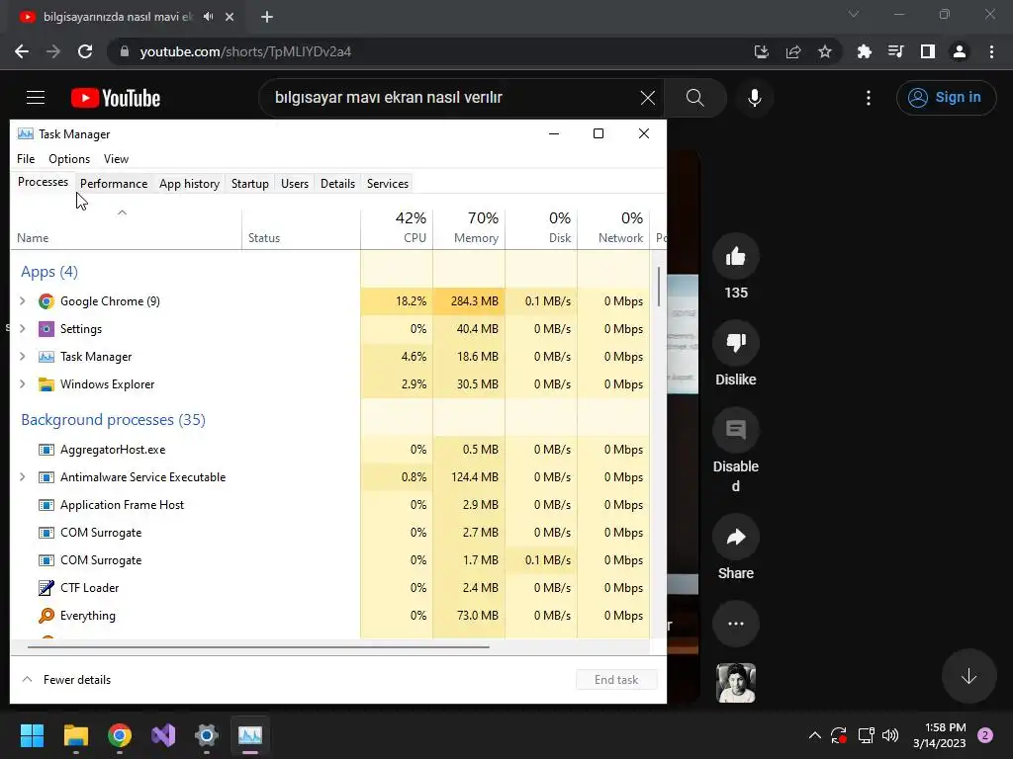The width and height of the screenshot is (1013, 759).
Task: Like the short with thumbs-up icon
Action: pos(736,257)
